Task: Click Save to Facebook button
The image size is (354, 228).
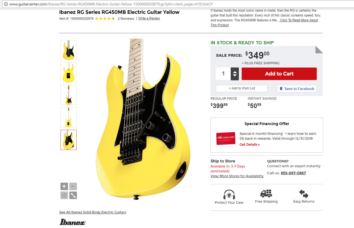Action: 297,89
